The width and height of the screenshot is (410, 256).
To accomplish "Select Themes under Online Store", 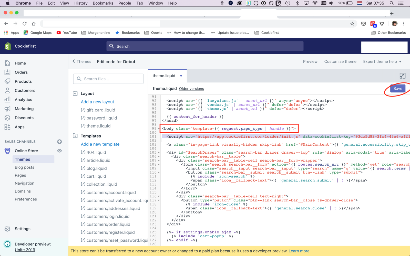I will [33, 159].
